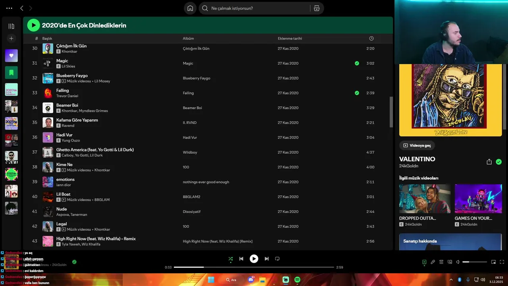
Task: Open 2020'de playlist tile in sidebar
Action: pyautogui.click(x=11, y=89)
